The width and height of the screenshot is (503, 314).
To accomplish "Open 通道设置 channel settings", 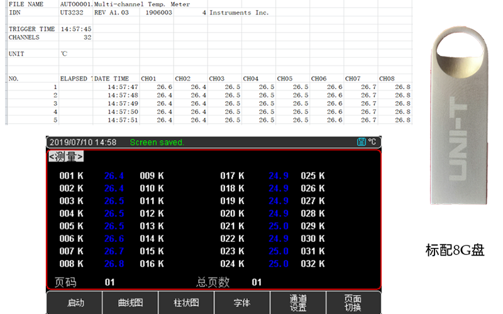I will point(298,303).
